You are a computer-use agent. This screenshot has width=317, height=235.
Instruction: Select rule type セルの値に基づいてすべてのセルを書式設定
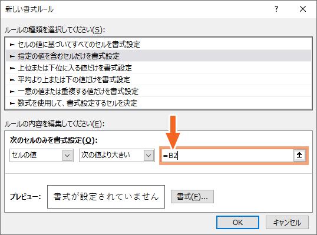pyautogui.click(x=158, y=44)
